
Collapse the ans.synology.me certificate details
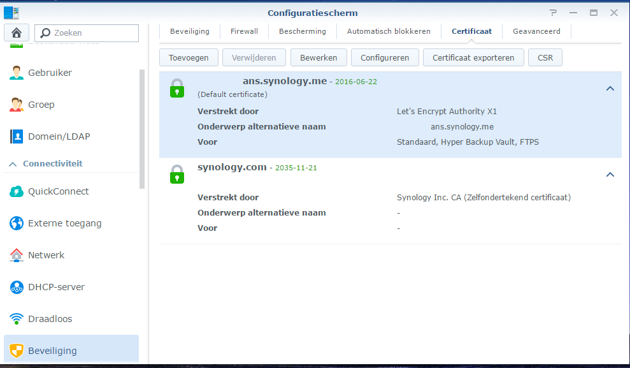[610, 89]
